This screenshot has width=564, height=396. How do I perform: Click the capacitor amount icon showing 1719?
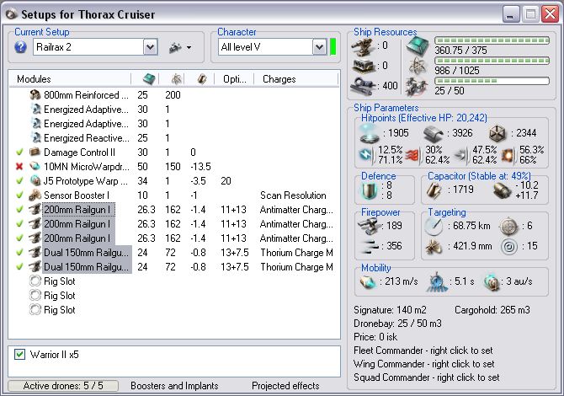click(x=435, y=190)
